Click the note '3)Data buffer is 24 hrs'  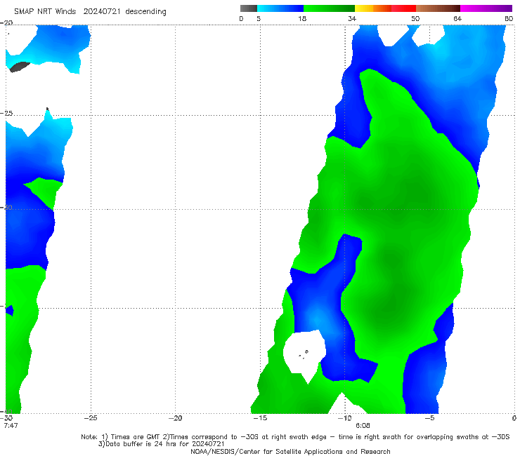click(x=162, y=444)
